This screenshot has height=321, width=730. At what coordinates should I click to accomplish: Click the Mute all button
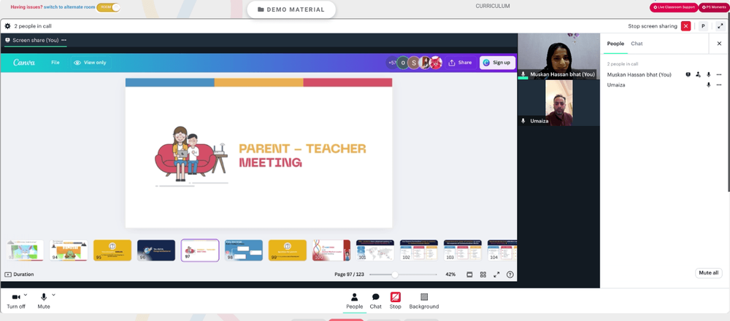(x=709, y=273)
